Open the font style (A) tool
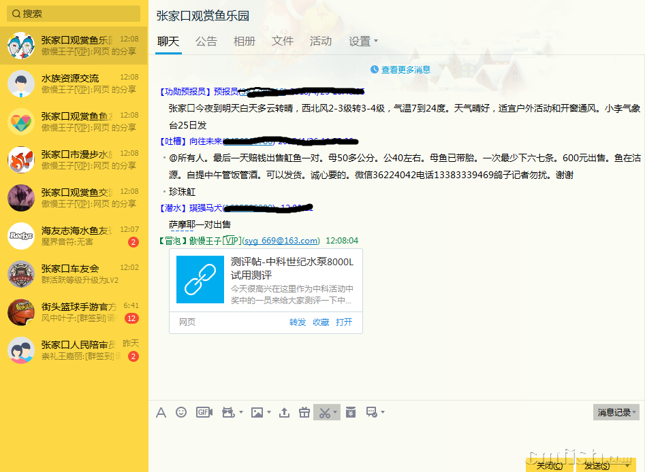 [x=161, y=412]
